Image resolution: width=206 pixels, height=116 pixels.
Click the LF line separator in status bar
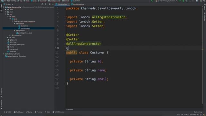[x=182, y=115]
